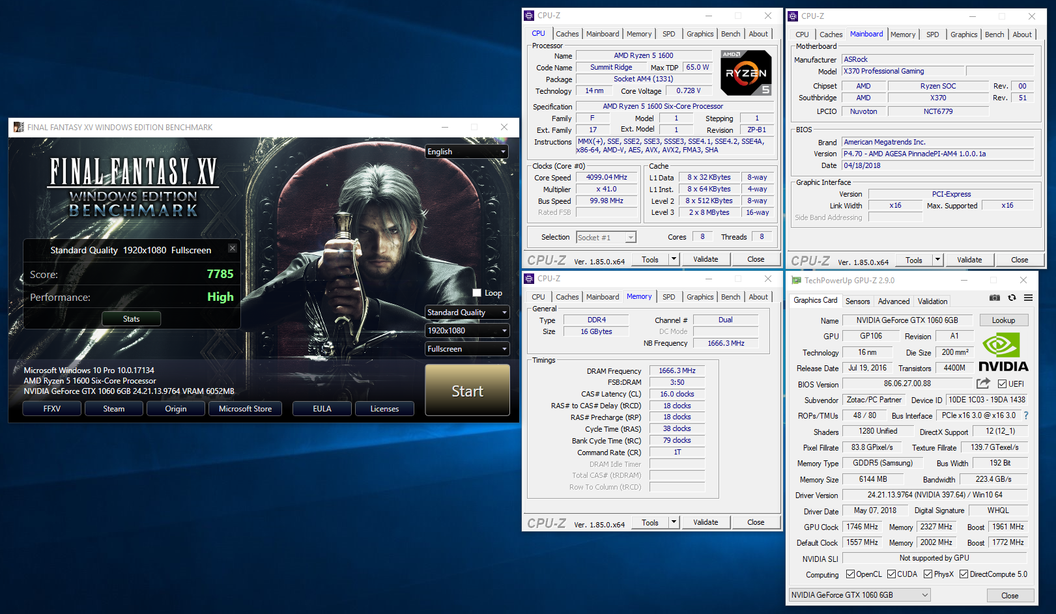Open About tab in CPU-Z Mainboard window

click(x=1022, y=35)
